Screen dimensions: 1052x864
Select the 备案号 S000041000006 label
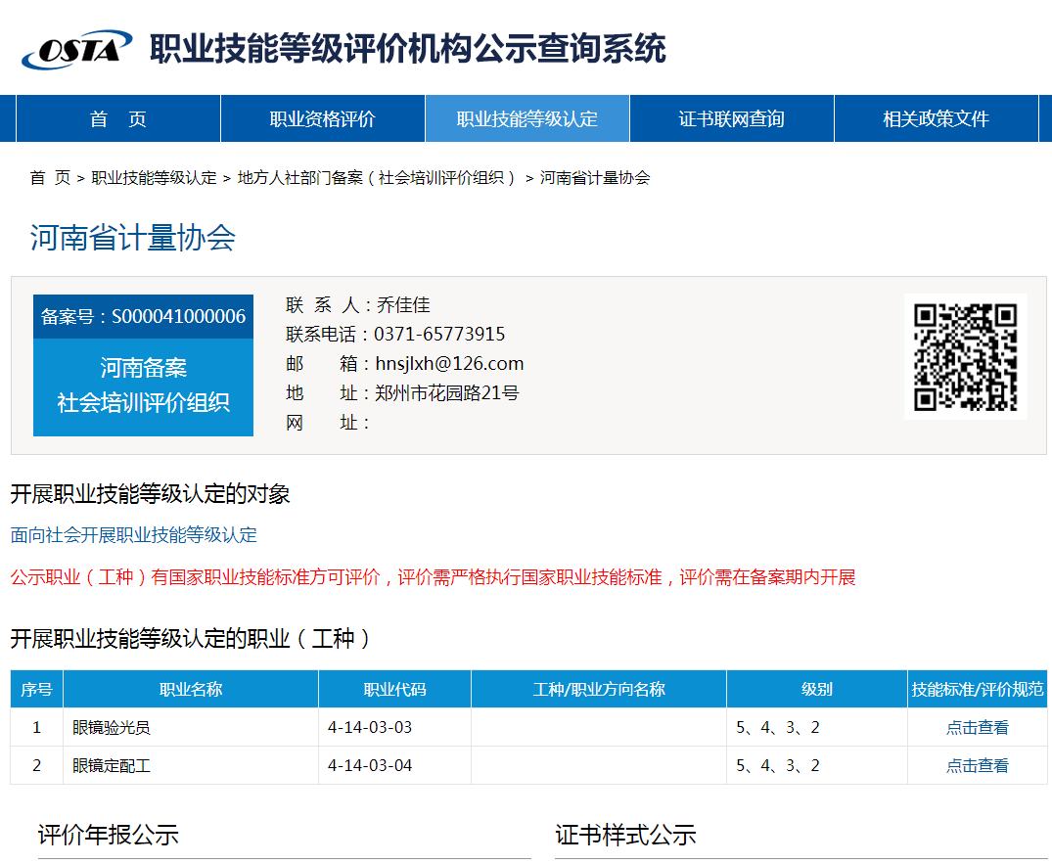tap(144, 317)
